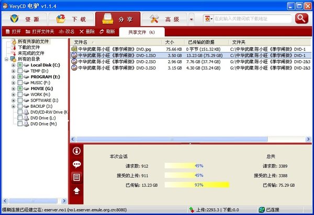Toggle PROGRAM (E:) share checkbox

click(20, 77)
